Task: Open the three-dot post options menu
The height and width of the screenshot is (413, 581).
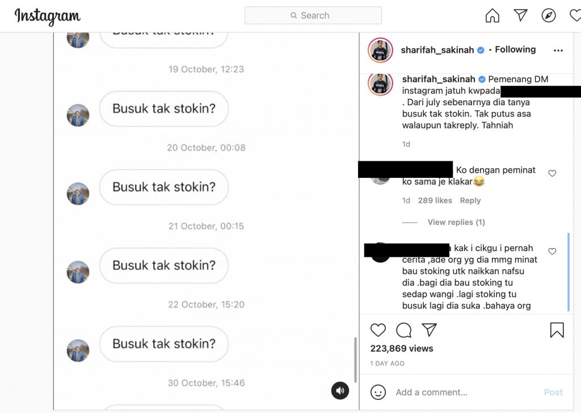Action: (x=558, y=51)
